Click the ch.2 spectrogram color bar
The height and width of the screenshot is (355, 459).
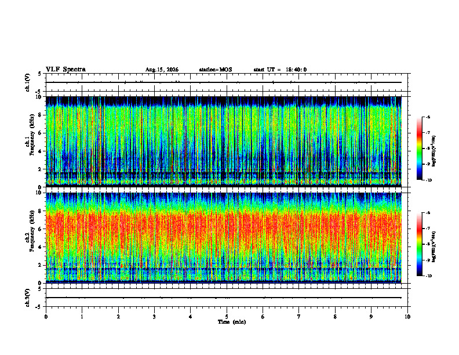click(419, 244)
